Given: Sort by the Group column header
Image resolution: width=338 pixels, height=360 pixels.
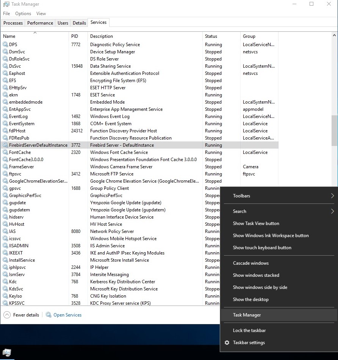Looking at the screenshot, I should 259,36.
